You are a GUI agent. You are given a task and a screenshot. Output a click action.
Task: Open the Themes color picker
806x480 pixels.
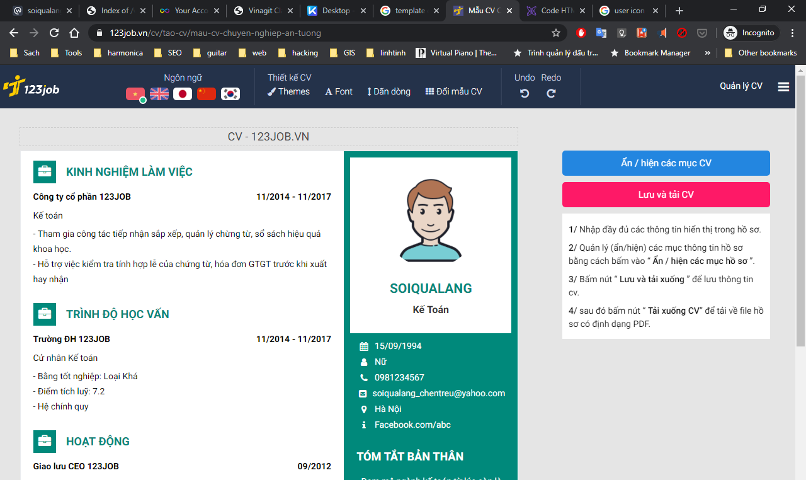(x=288, y=91)
